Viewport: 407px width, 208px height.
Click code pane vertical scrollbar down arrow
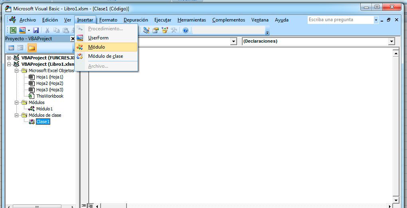click(x=396, y=200)
